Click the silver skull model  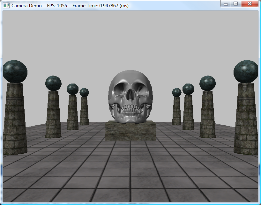tap(130, 96)
